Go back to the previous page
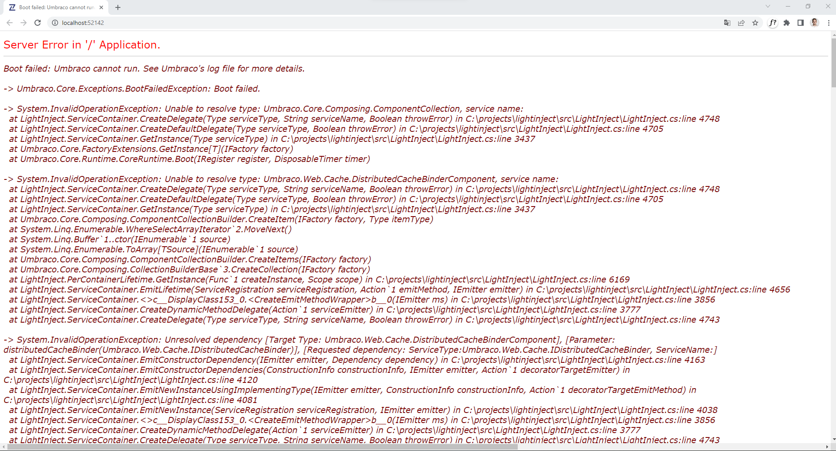This screenshot has height=451, width=836. 10,23
